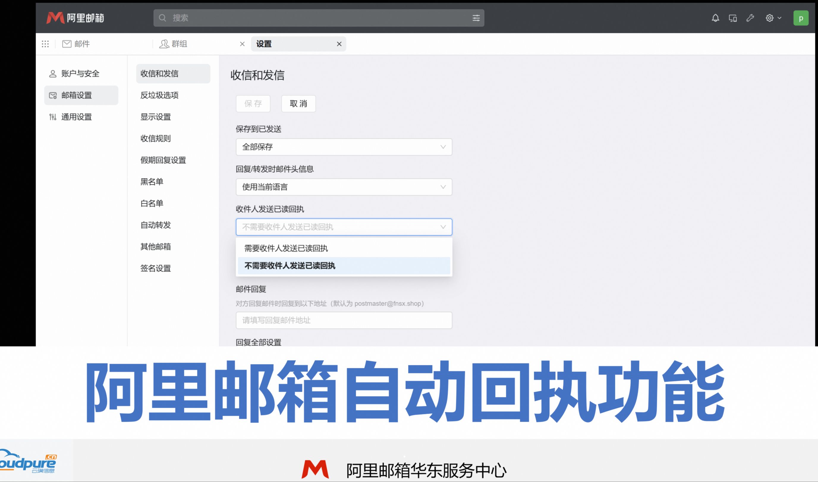Screen dimensions: 818x482
Task: Open 反垃圾选项 submenu item
Action: tap(173, 95)
